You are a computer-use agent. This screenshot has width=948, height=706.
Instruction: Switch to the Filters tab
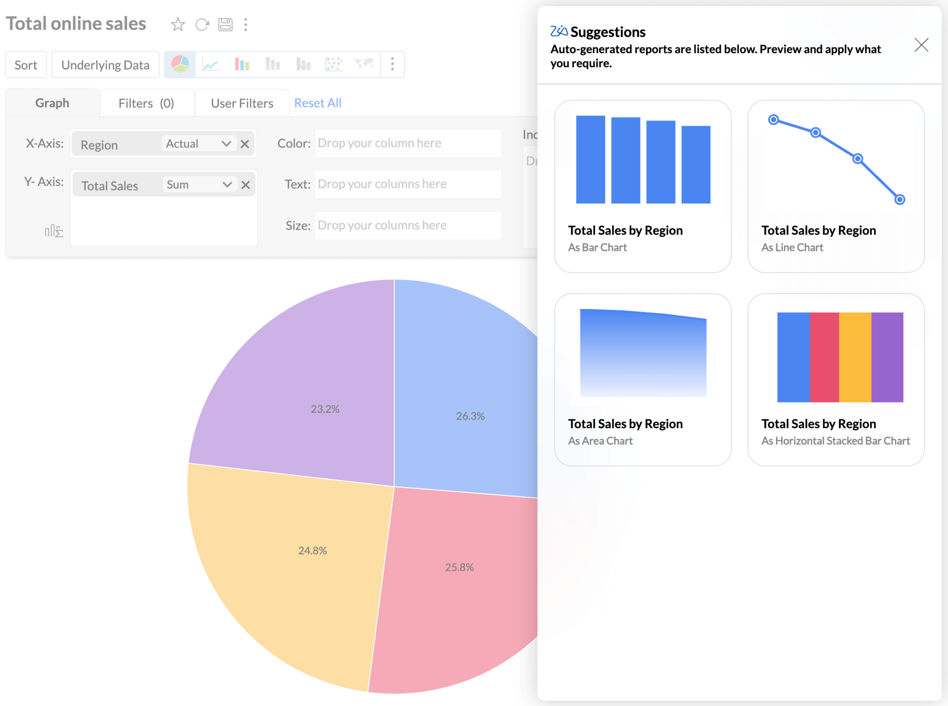tap(146, 103)
